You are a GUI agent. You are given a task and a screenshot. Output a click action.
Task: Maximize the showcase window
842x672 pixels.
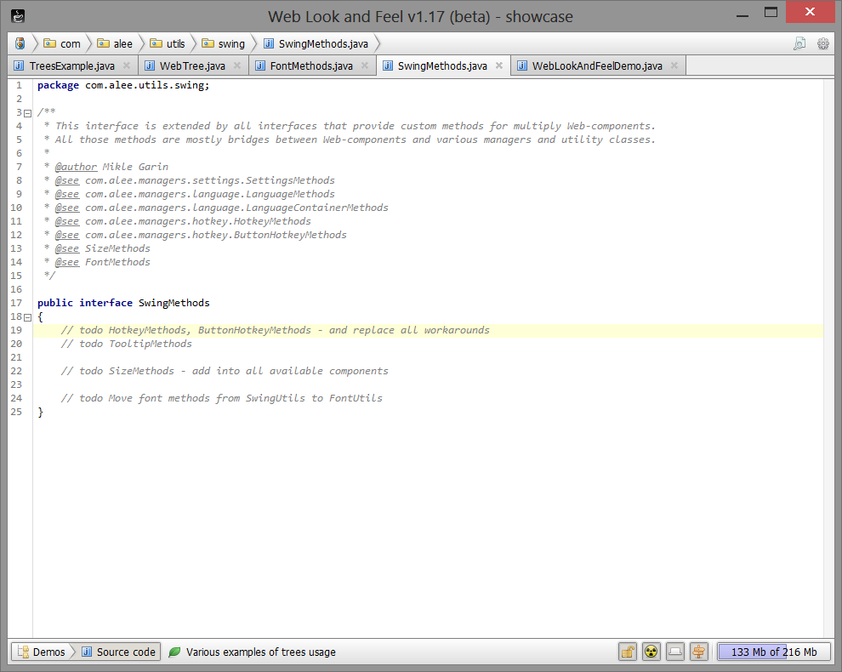(771, 13)
